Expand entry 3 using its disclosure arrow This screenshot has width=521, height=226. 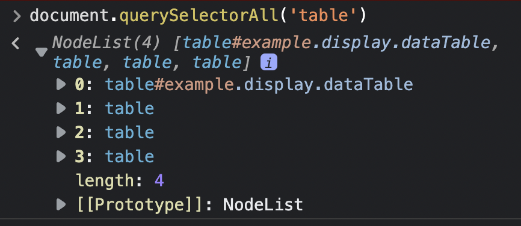pos(61,156)
